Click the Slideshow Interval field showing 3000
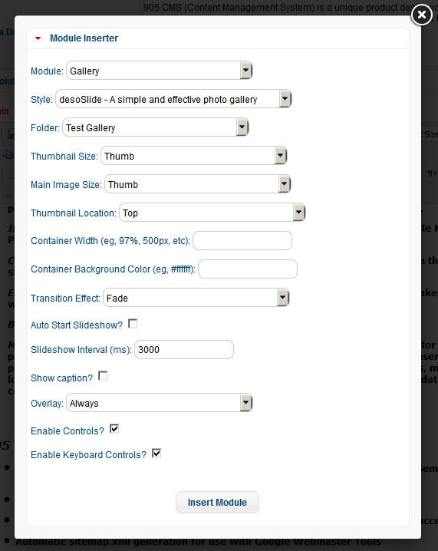Image resolution: width=438 pixels, height=551 pixels. (x=184, y=350)
